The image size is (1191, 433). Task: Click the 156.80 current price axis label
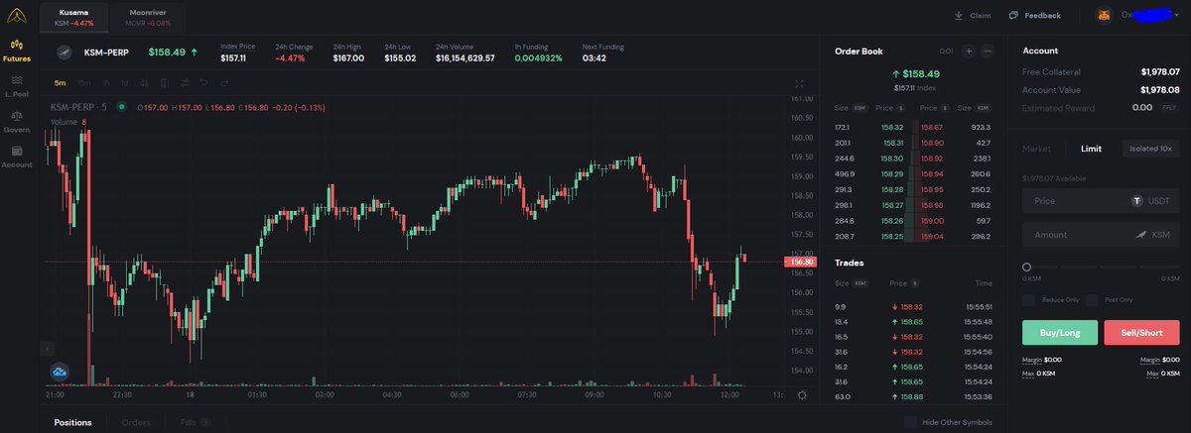point(801,261)
